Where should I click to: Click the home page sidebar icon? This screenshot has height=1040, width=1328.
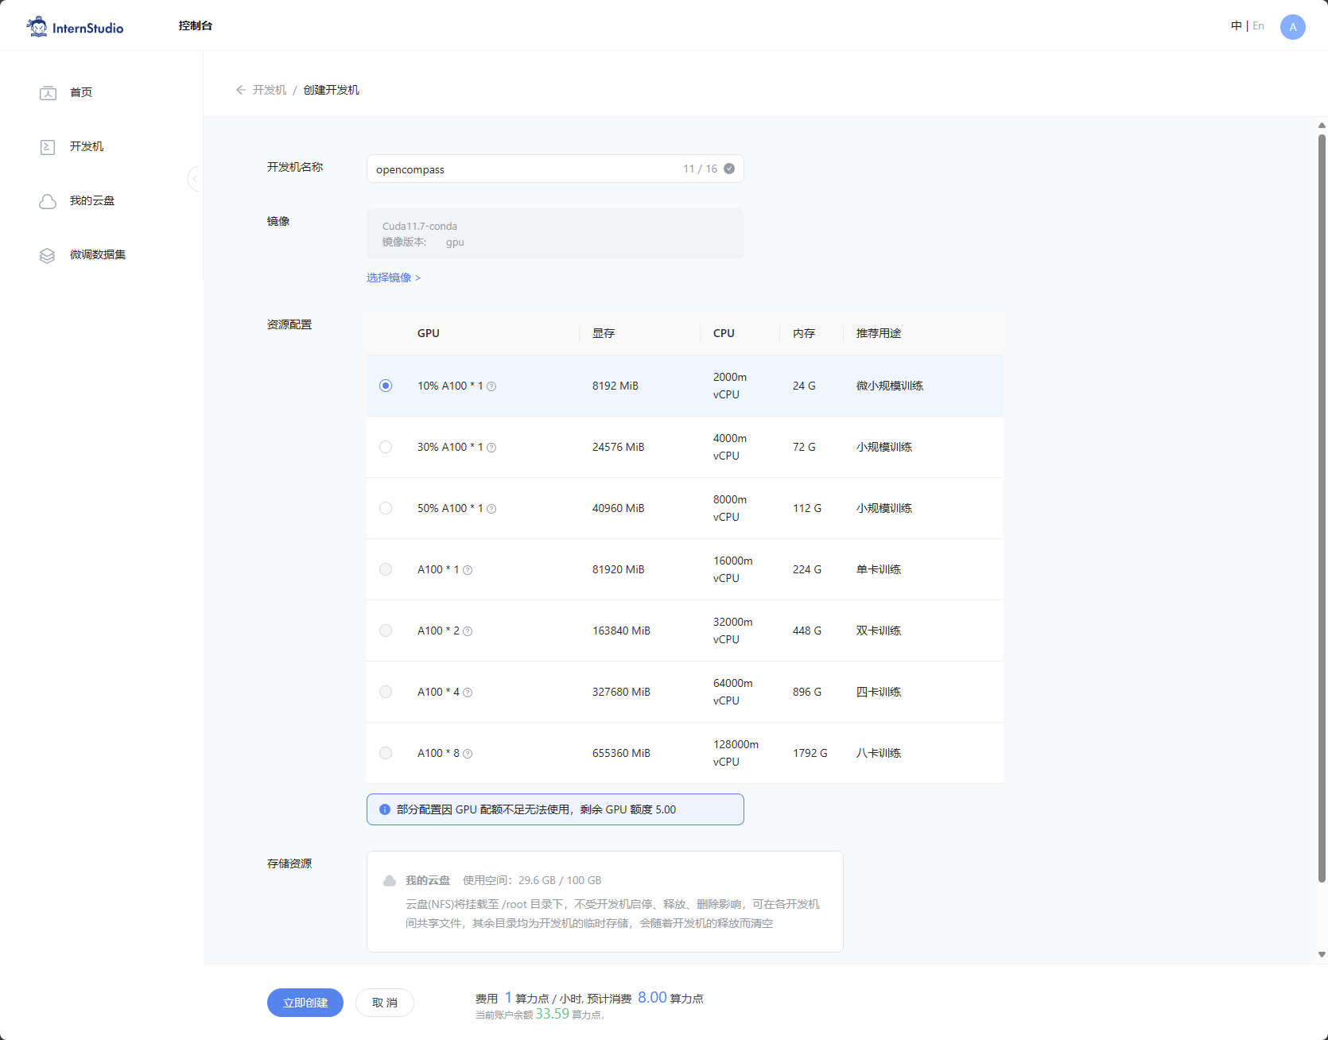[x=48, y=93]
